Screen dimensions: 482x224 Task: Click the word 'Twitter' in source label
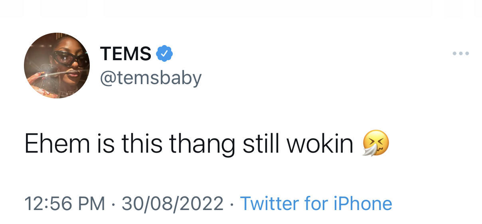tap(269, 203)
